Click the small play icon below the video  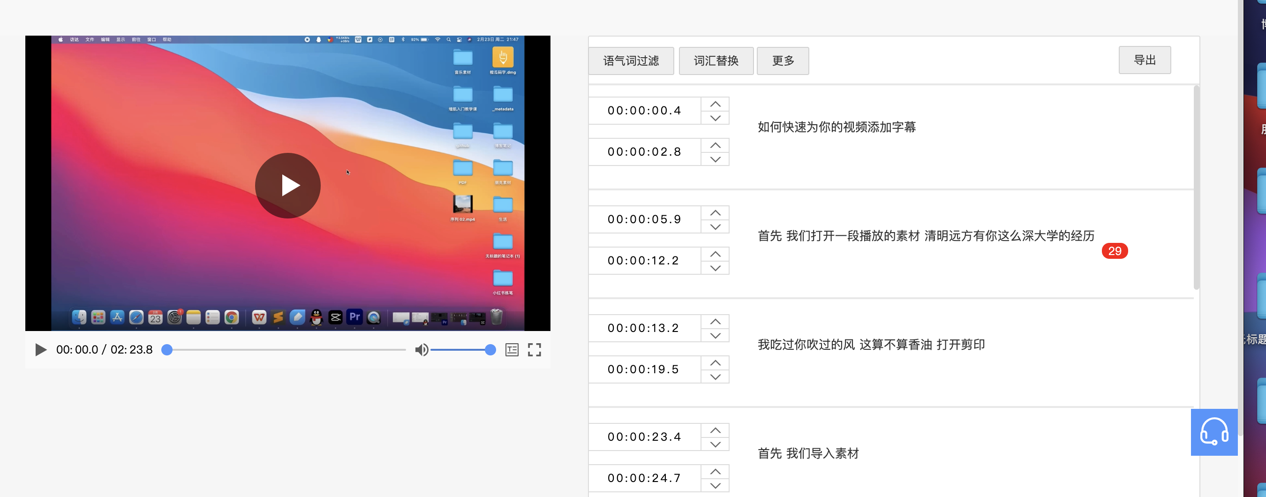click(x=41, y=349)
